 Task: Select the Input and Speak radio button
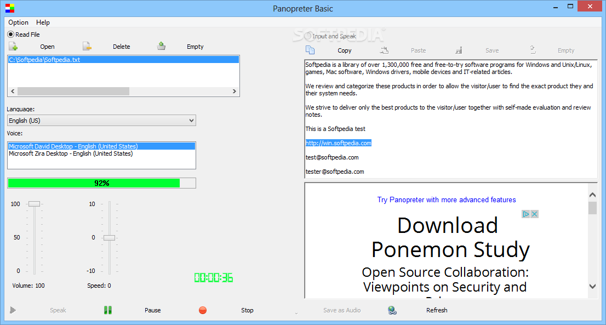pos(308,36)
